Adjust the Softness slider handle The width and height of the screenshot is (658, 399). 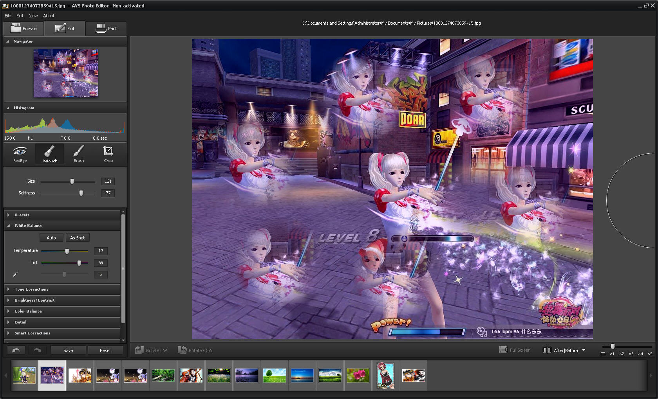coord(81,193)
